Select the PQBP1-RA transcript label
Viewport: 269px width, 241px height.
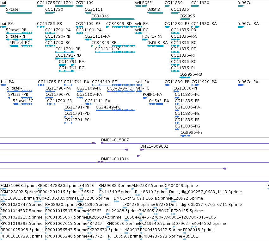point(152,36)
